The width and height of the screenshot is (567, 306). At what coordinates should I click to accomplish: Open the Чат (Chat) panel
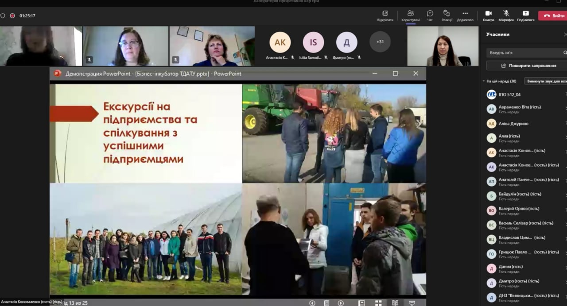[x=430, y=15]
